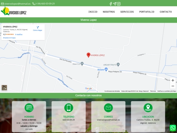Click the WhatsApp chat bubble icon
Viewport: 177px width, 133px height.
(173, 128)
